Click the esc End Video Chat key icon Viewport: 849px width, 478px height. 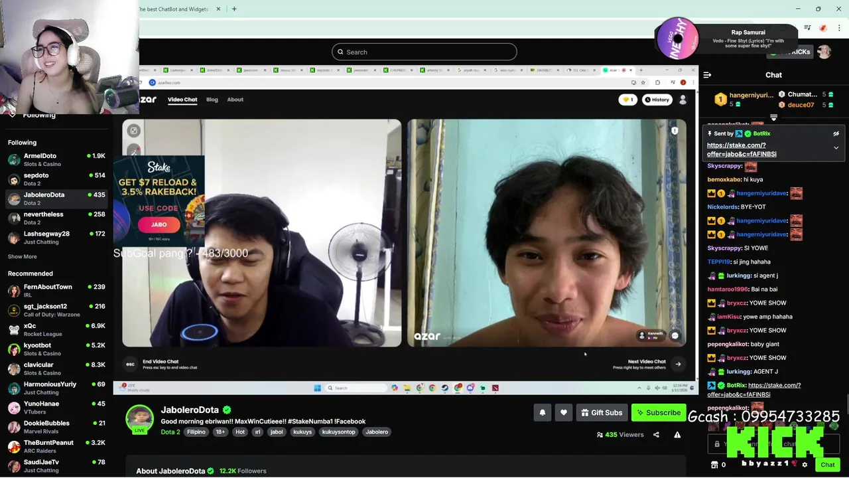click(x=130, y=364)
